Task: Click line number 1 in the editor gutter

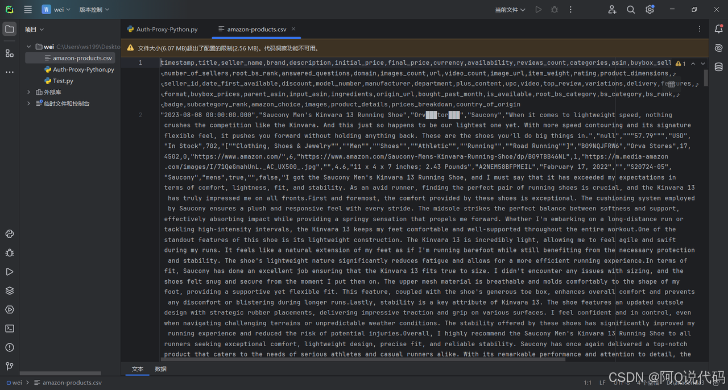Action: [x=140, y=63]
